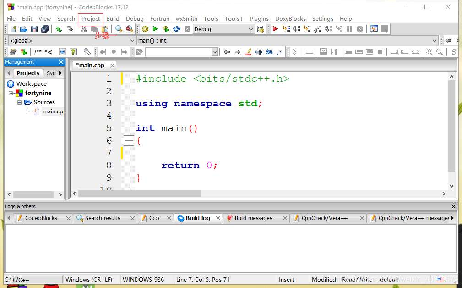Click the Build and run icon
The height and width of the screenshot is (288, 462).
pyautogui.click(x=166, y=29)
